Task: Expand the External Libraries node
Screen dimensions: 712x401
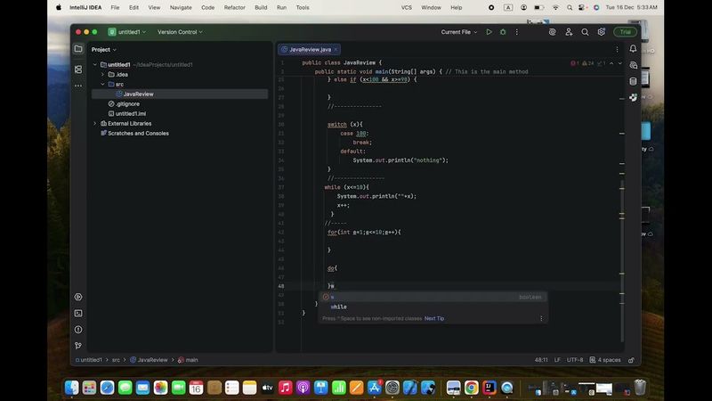Action: pos(95,123)
